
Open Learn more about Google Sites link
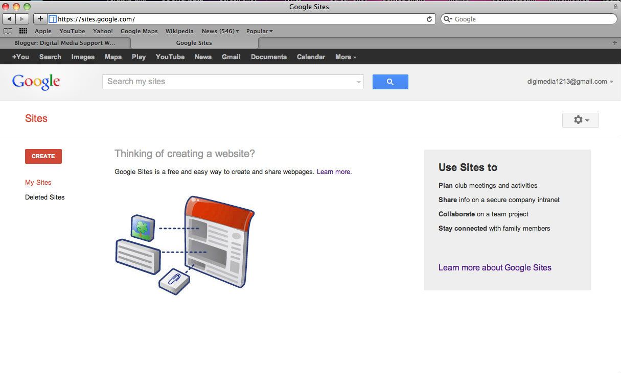(x=495, y=267)
